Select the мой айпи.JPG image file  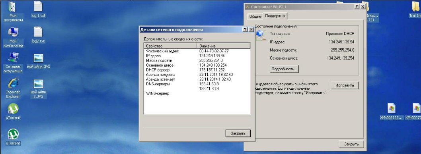(x=38, y=62)
